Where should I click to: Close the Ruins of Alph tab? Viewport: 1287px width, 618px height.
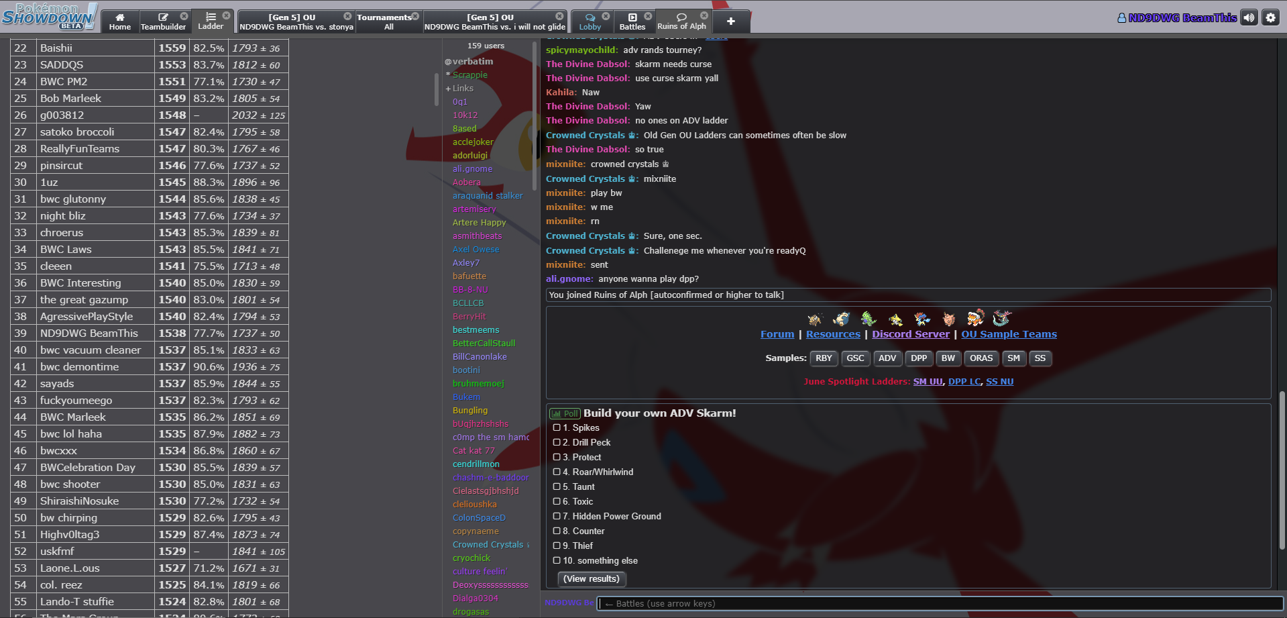(704, 15)
